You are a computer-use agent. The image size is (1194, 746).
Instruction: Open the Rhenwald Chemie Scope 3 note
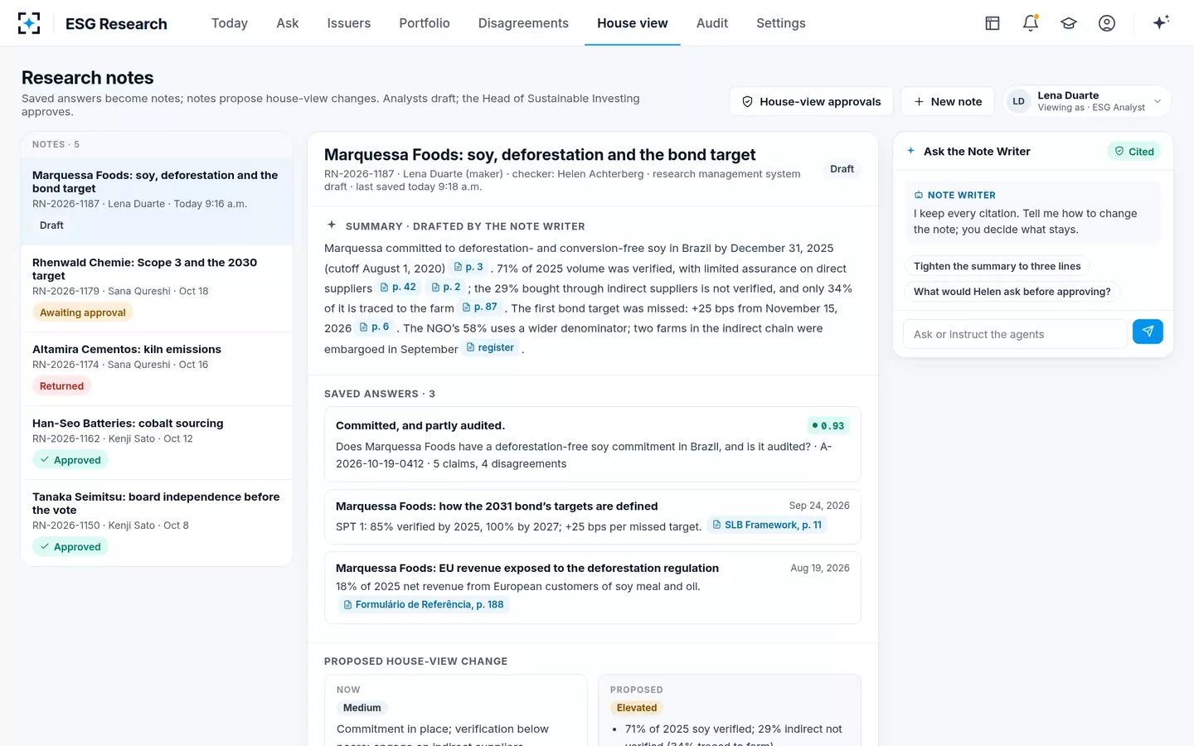click(x=157, y=288)
